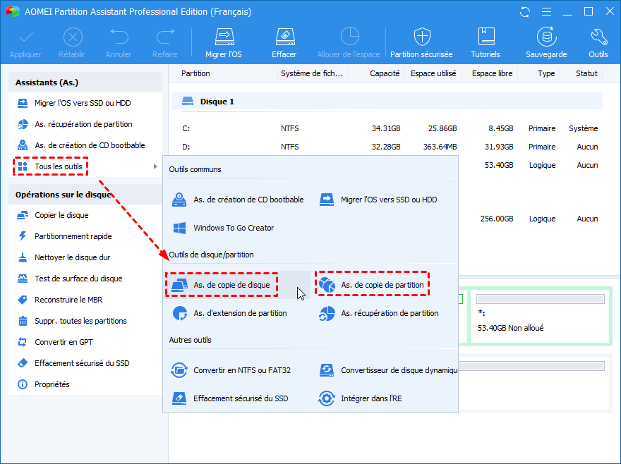
Task: Click the Type column header
Action: [x=546, y=73]
